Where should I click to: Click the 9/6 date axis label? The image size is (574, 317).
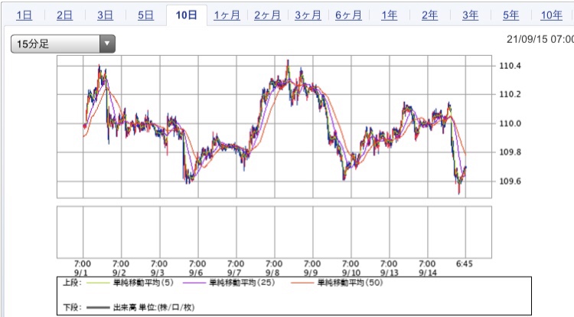point(196,273)
